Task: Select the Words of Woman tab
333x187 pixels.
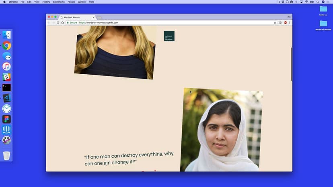Action: point(76,17)
